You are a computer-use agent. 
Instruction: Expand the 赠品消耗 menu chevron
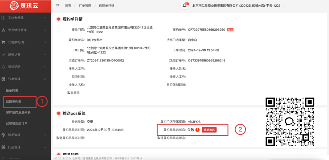pyautogui.click(x=45, y=135)
